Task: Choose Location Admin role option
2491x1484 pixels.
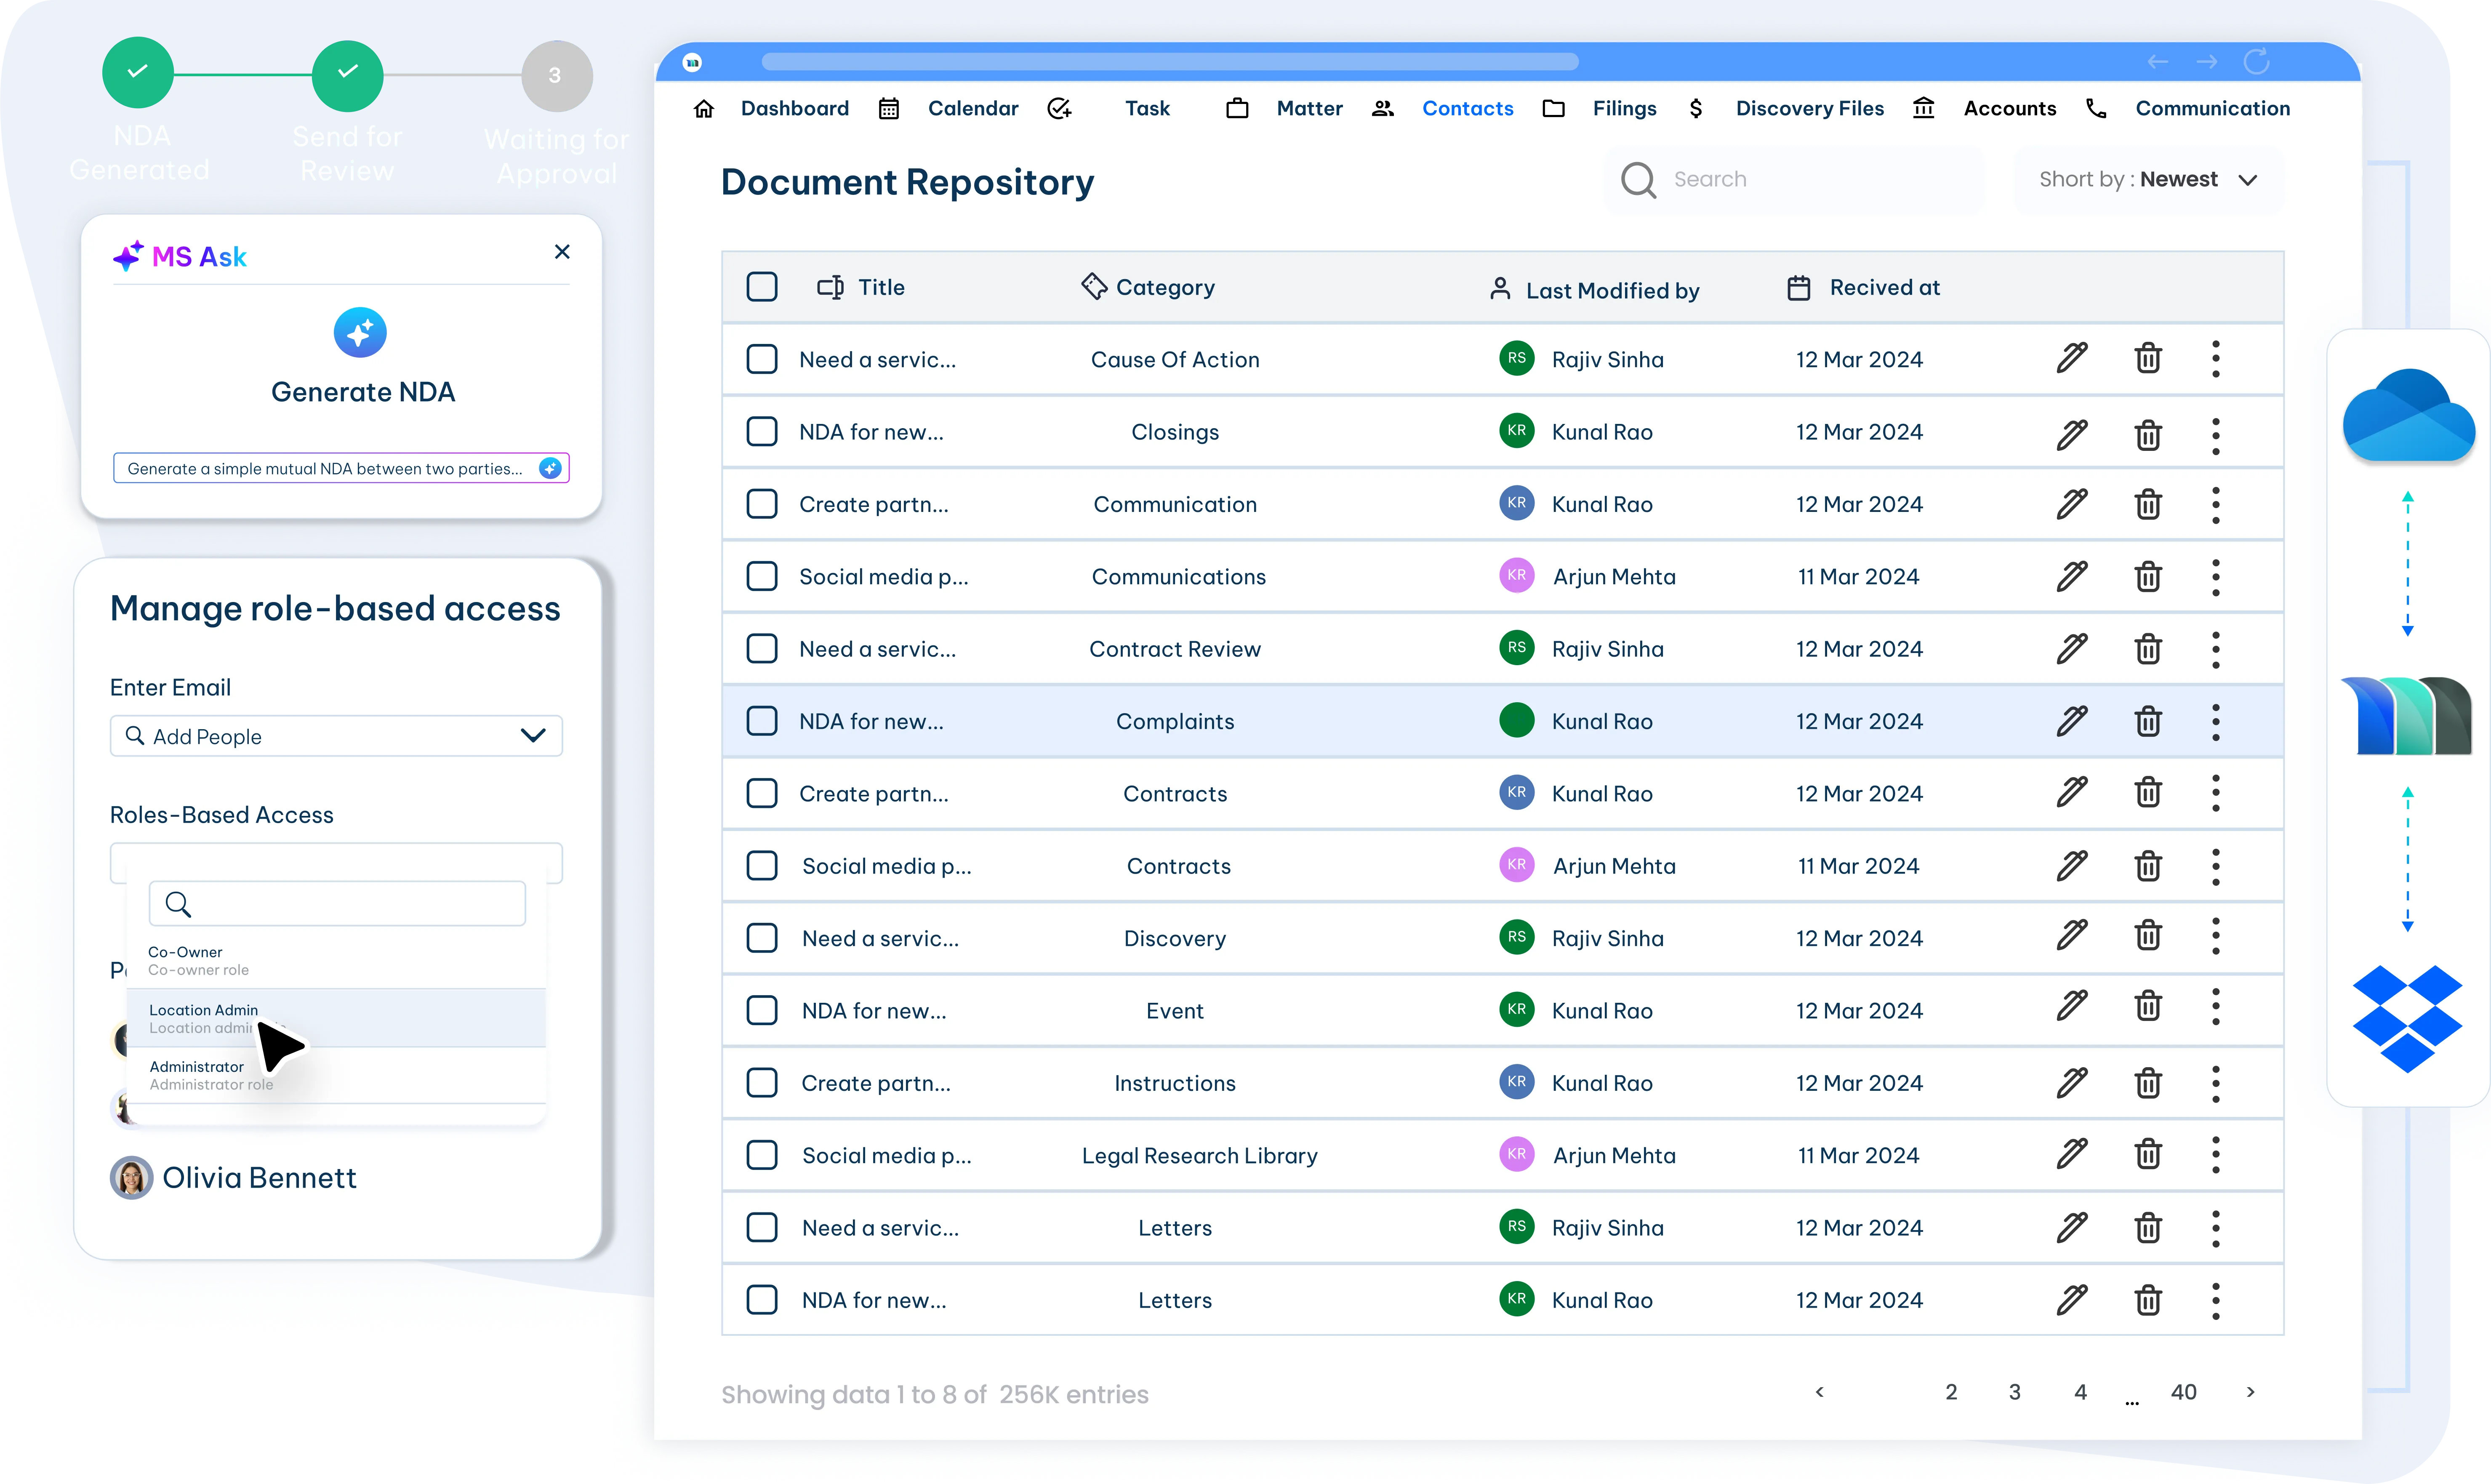Action: tap(336, 1018)
